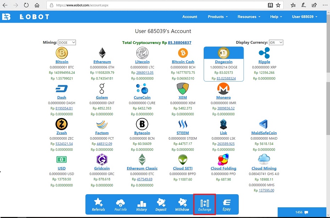Click the total value 85.38806837 link
This screenshot has width=330, height=218.
[x=180, y=43]
